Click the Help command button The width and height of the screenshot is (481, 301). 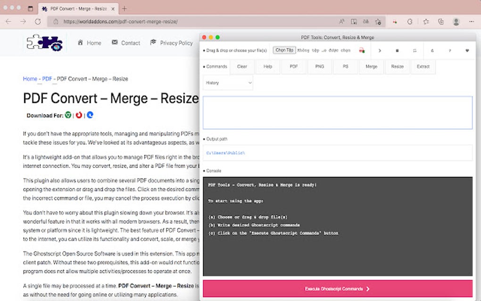click(x=268, y=67)
